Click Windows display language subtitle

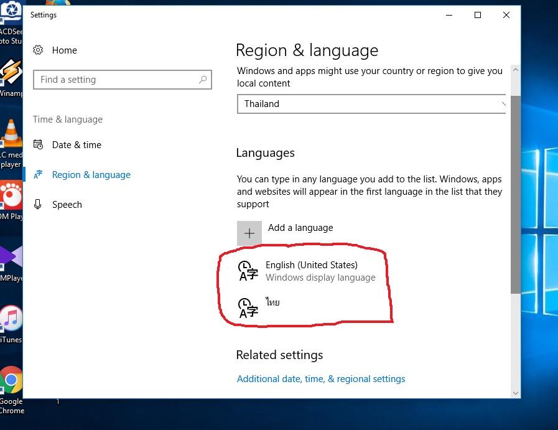coord(320,278)
